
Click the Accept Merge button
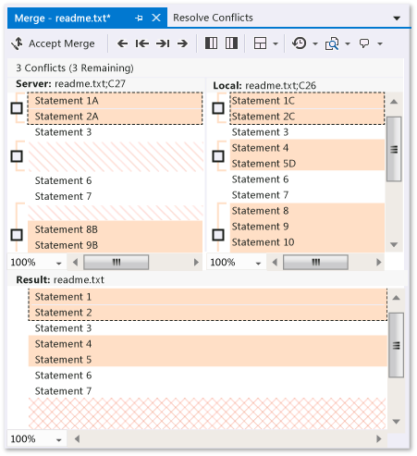(53, 43)
